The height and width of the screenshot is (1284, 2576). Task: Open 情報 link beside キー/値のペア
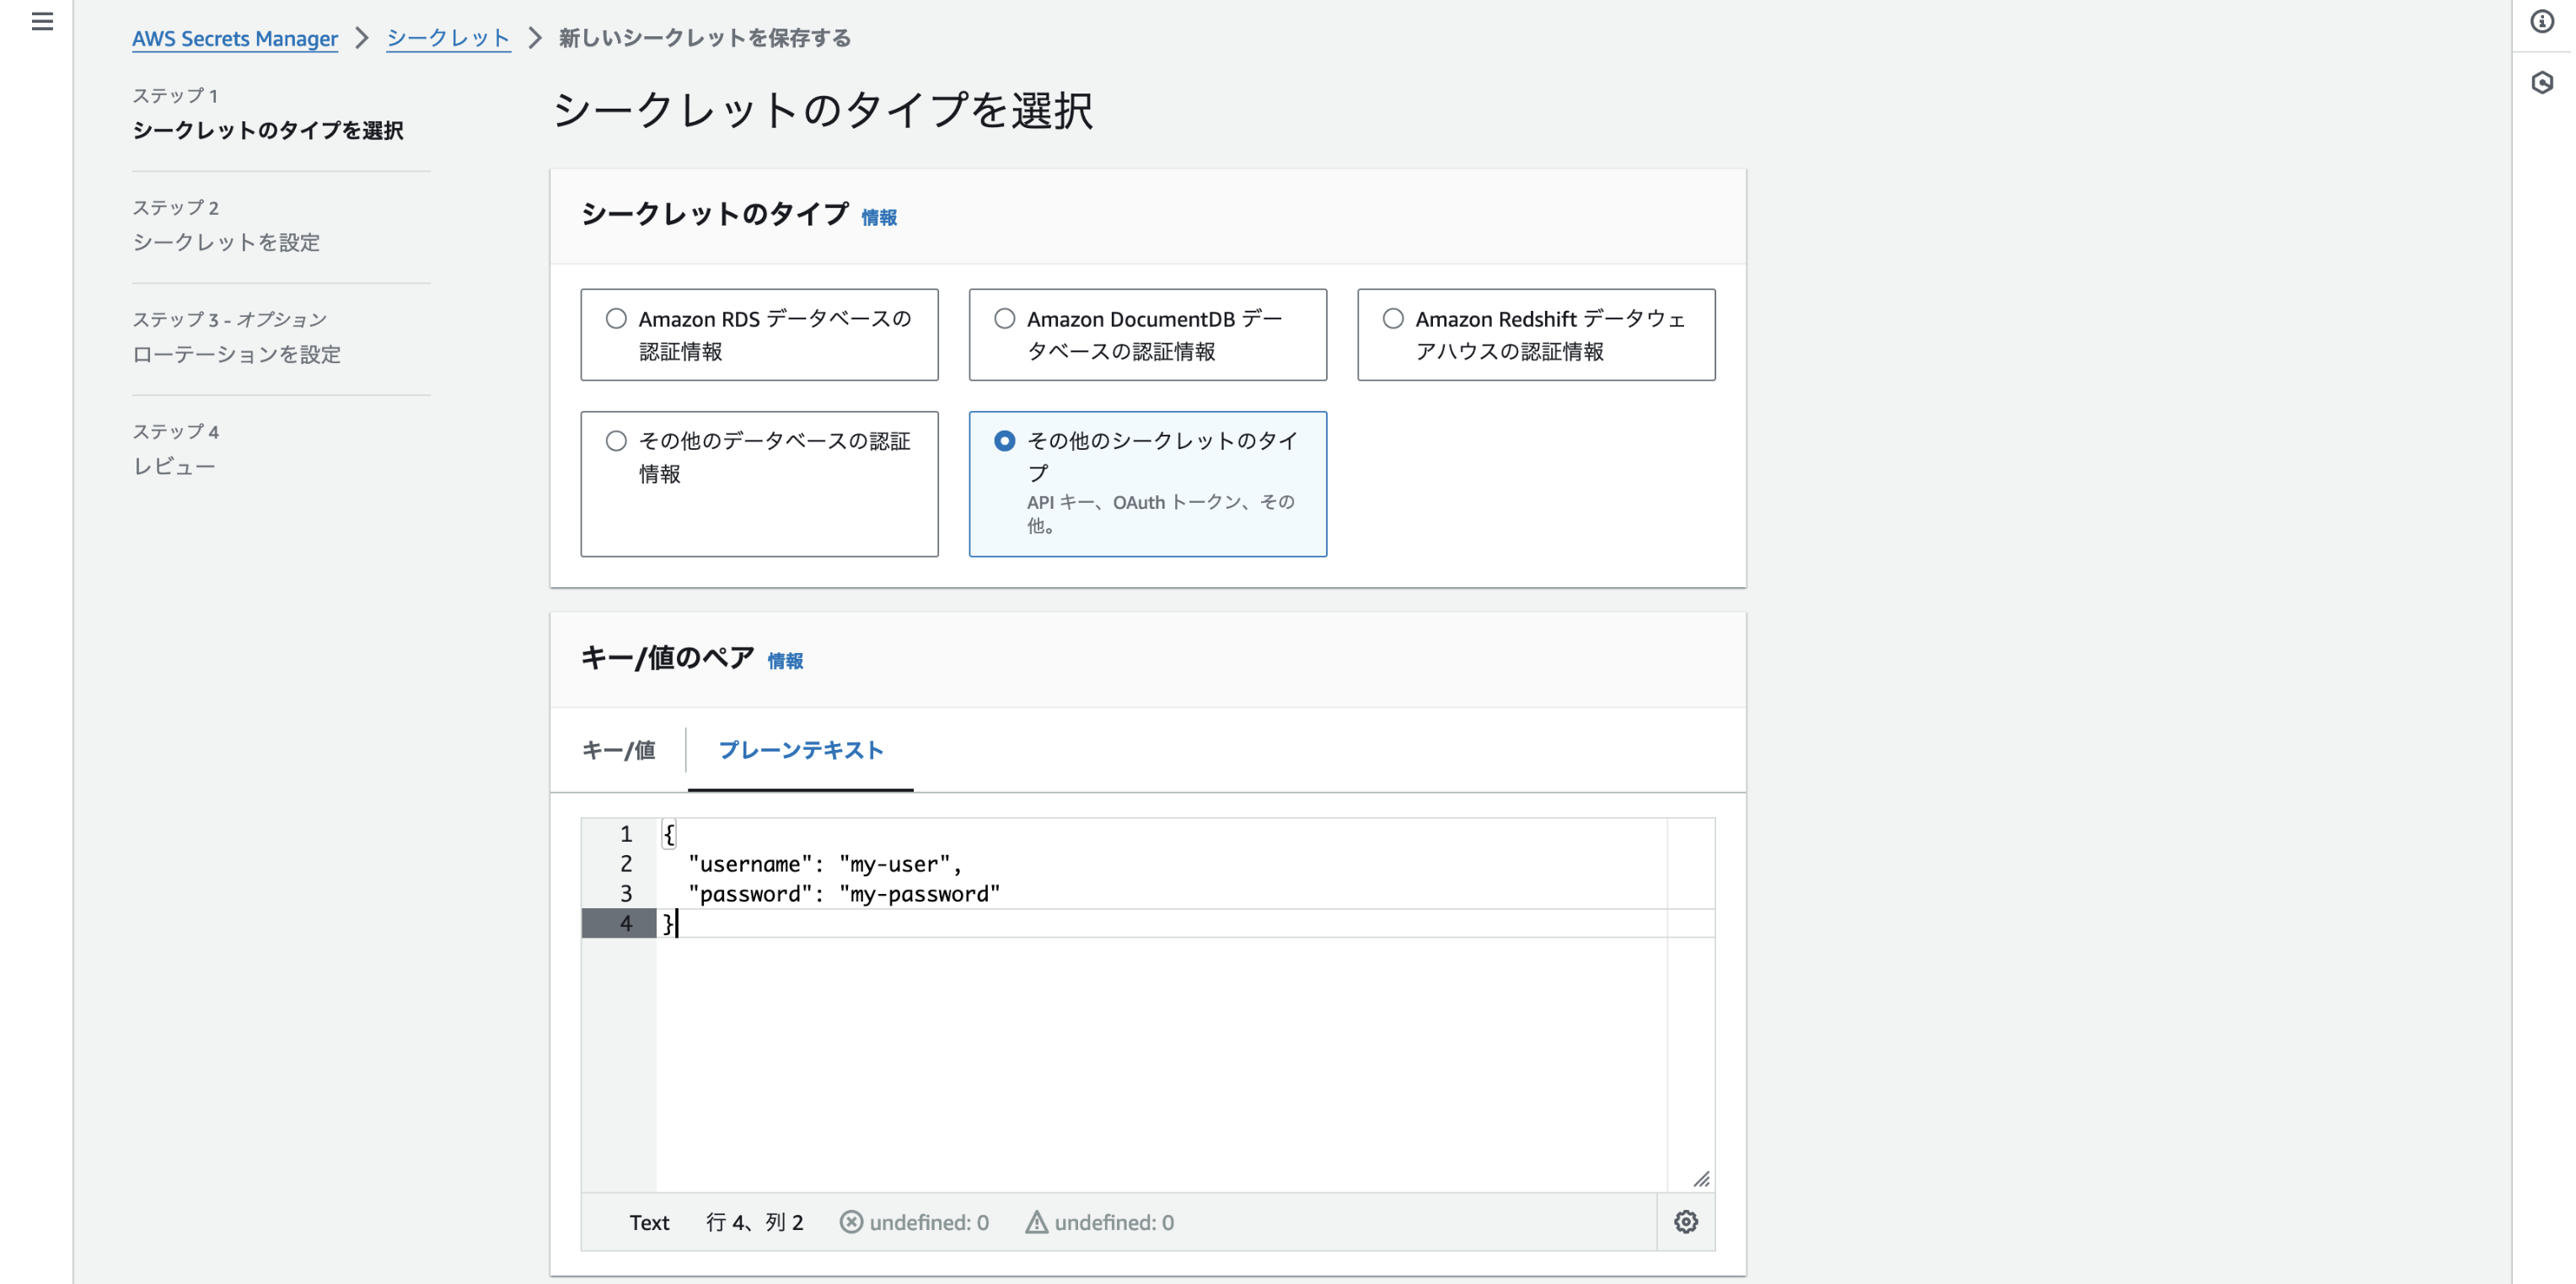pos(785,661)
